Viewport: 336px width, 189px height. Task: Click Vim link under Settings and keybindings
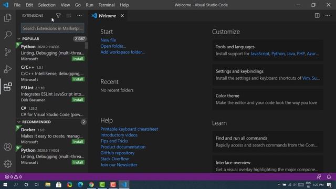coord(306,78)
